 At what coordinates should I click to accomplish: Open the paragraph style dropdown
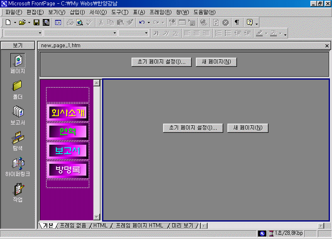[40, 33]
